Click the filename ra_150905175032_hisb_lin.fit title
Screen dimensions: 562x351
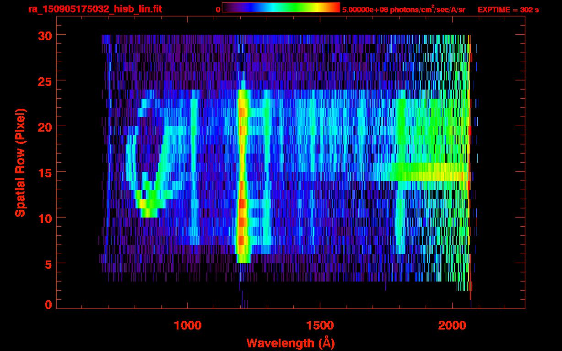pos(95,9)
